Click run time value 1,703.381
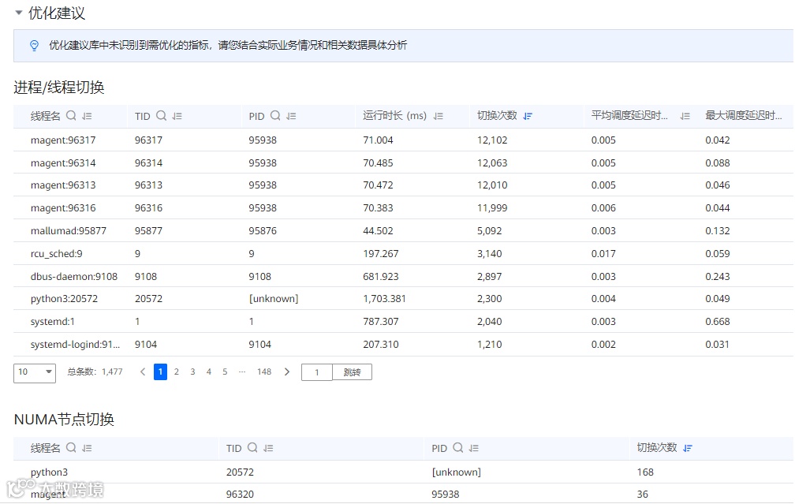Viewport: 795px width, 504px height. (x=384, y=299)
